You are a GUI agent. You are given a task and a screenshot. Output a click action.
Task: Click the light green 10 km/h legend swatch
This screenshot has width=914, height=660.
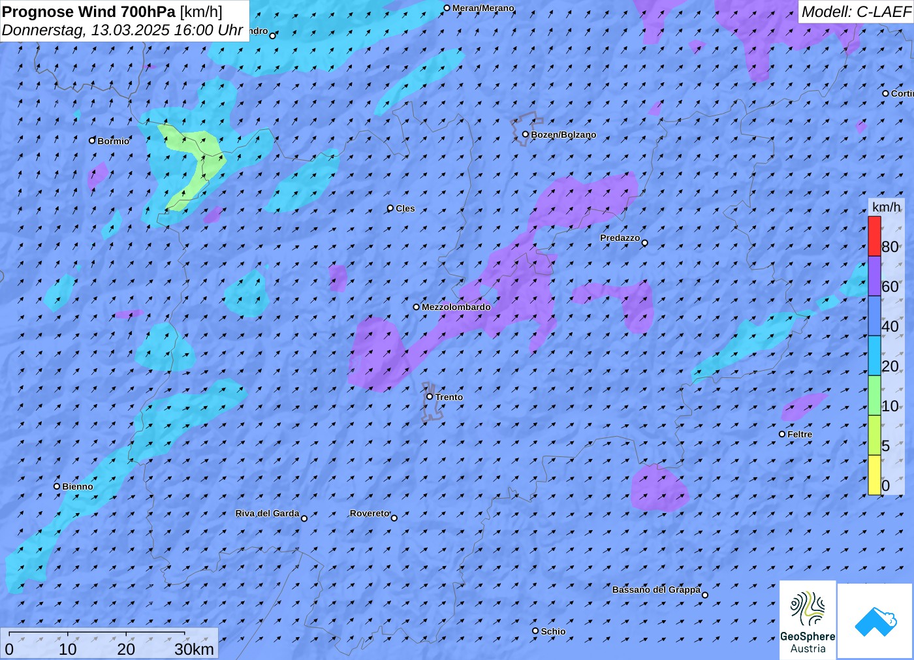874,396
